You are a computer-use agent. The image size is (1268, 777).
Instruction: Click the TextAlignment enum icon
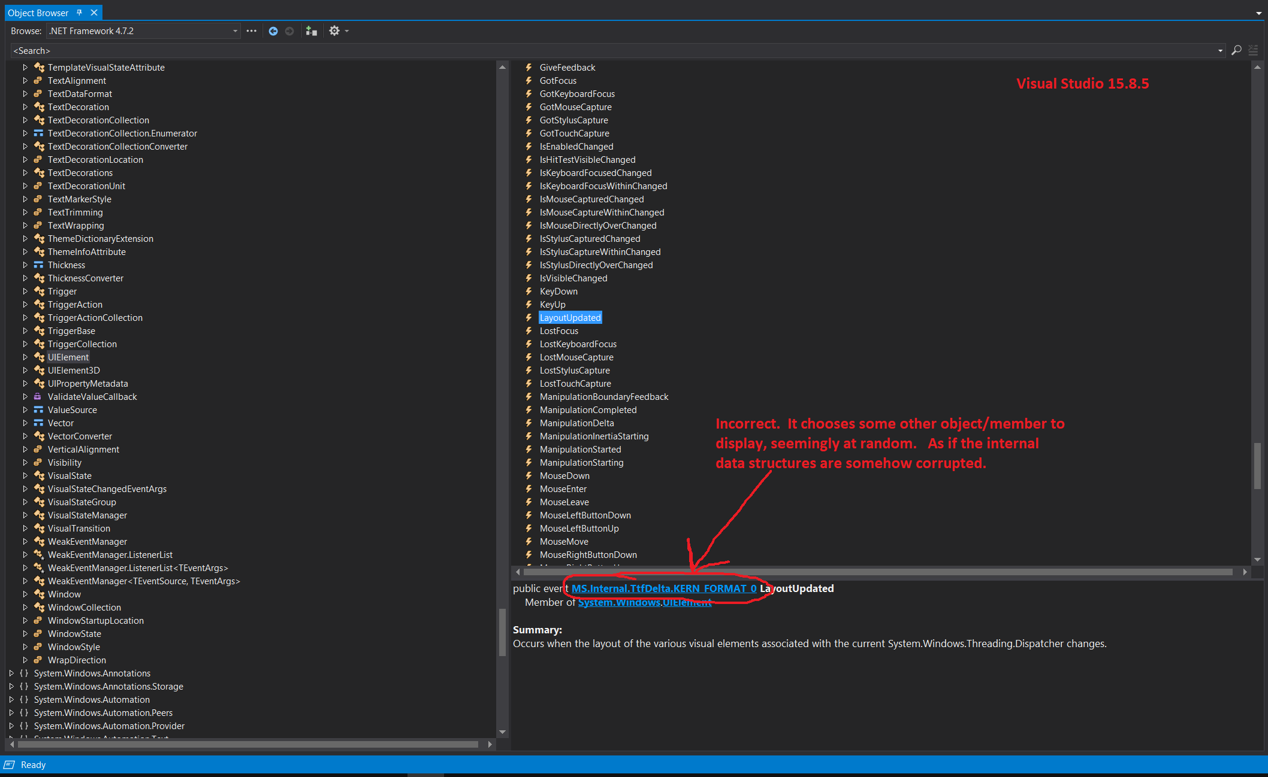point(38,80)
